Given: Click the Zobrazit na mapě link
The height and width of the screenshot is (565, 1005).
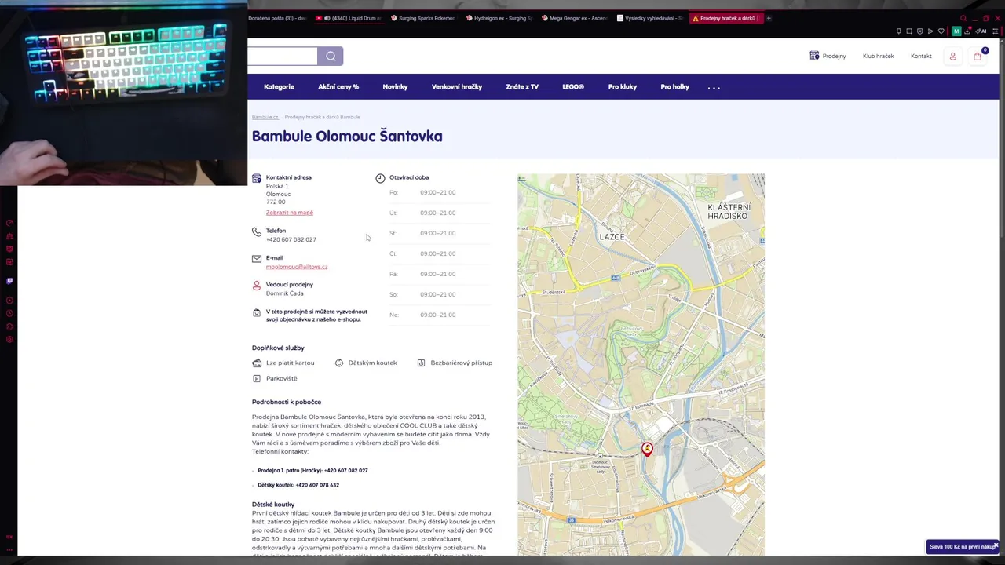Looking at the screenshot, I should coord(290,213).
